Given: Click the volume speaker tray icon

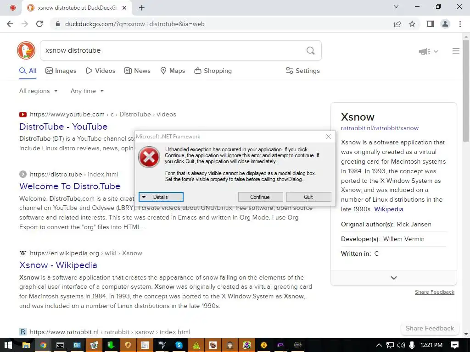Looking at the screenshot, I should (x=401, y=345).
